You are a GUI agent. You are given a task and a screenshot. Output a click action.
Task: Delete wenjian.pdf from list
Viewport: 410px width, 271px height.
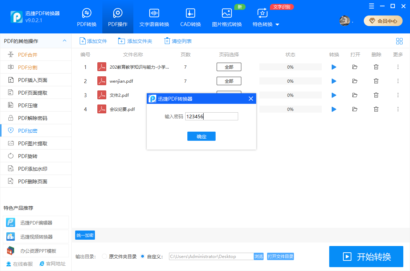coord(376,81)
